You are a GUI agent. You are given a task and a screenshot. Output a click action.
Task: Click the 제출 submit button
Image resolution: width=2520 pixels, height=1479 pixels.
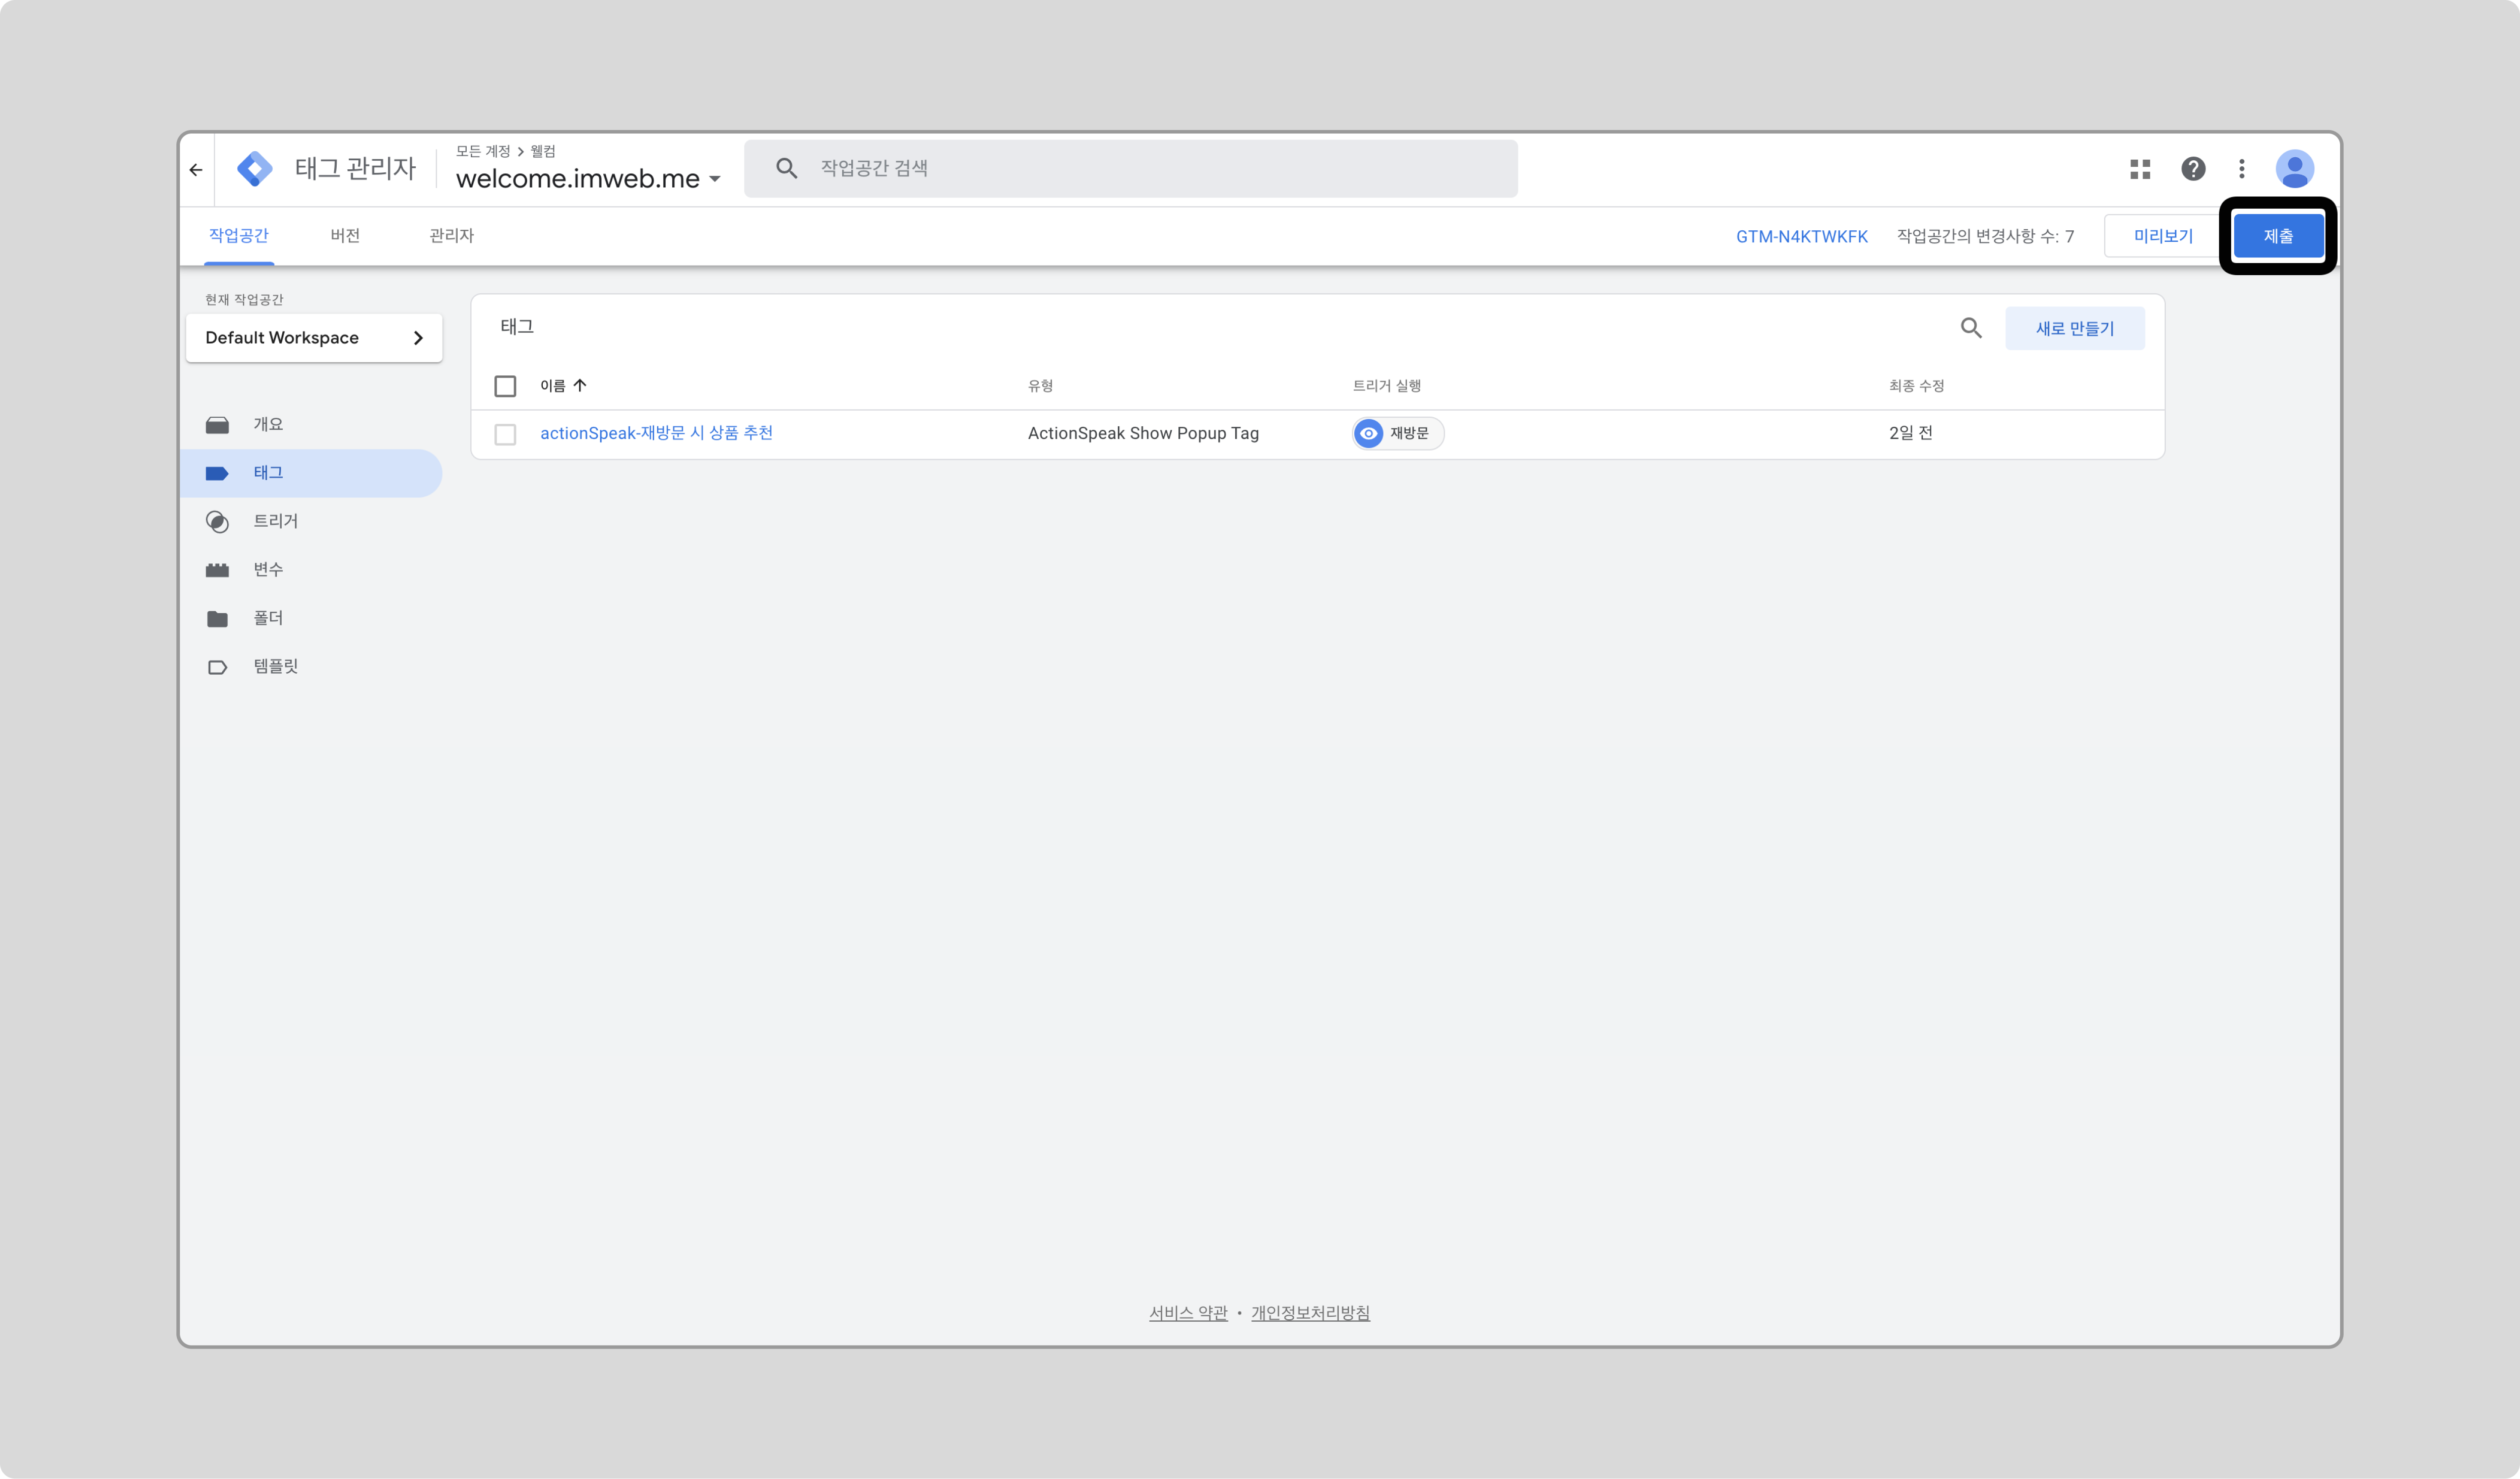tap(2278, 236)
